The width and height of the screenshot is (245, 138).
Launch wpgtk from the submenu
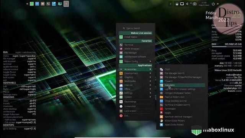(182, 113)
